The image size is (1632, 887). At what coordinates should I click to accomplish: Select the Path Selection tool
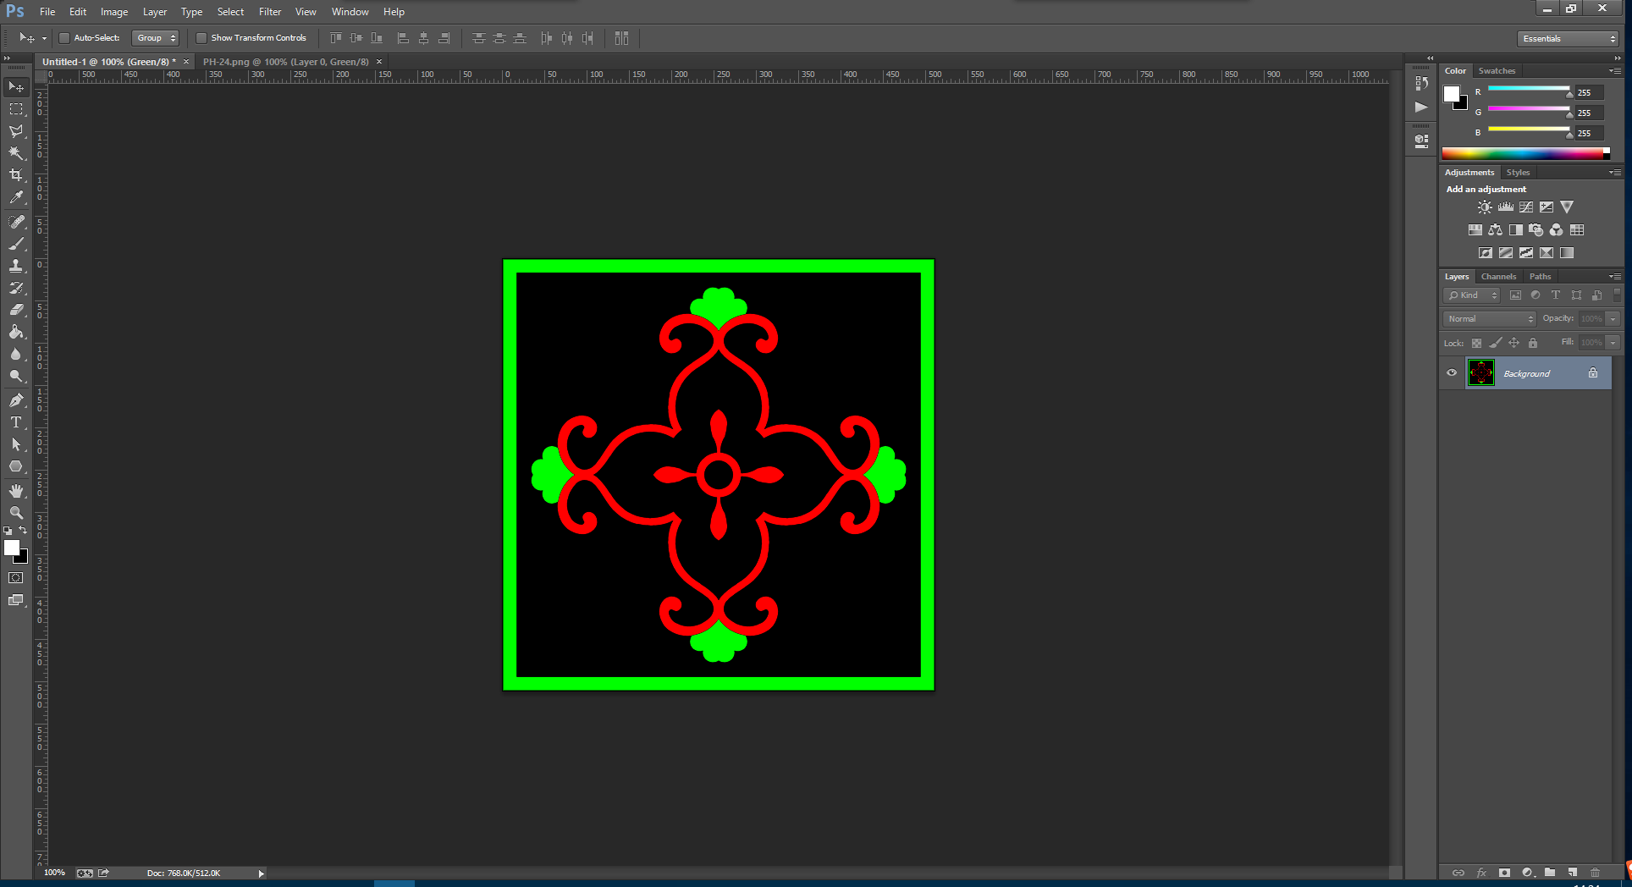(x=16, y=444)
